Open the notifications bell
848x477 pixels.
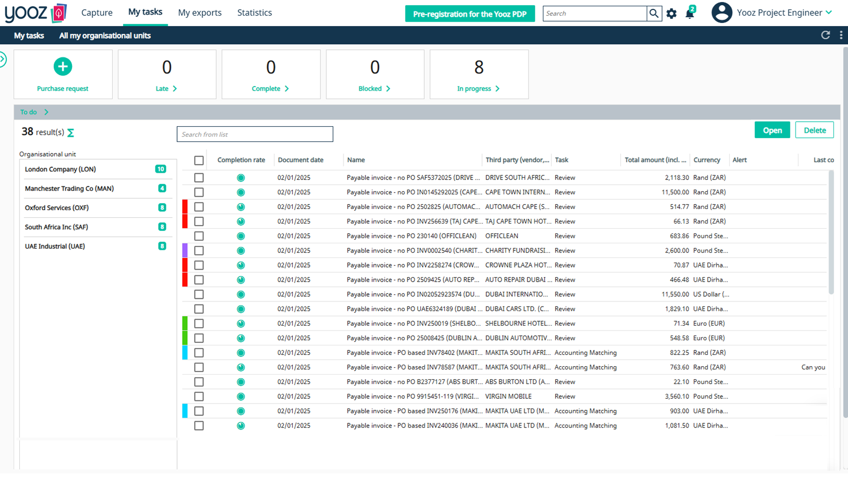point(690,13)
